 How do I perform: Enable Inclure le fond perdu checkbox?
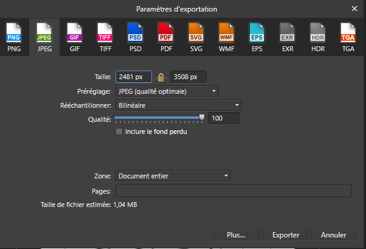click(119, 132)
